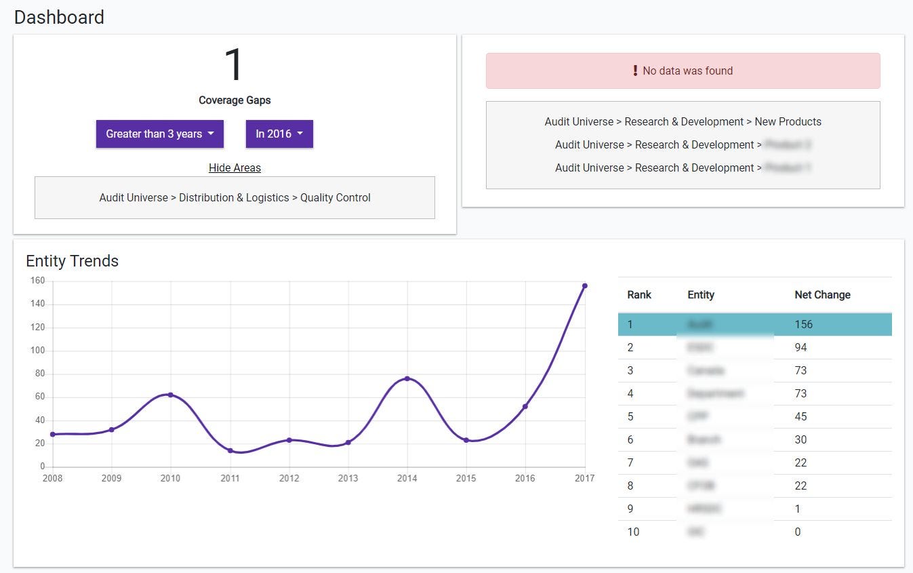Screen dimensions: 913x573
Task: Click the 2008 starting data point on the chart
Action: pyautogui.click(x=53, y=434)
